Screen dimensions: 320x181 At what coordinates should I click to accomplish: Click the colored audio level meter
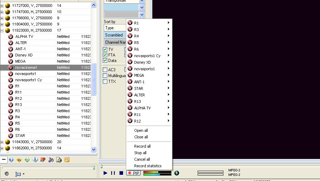157,173
